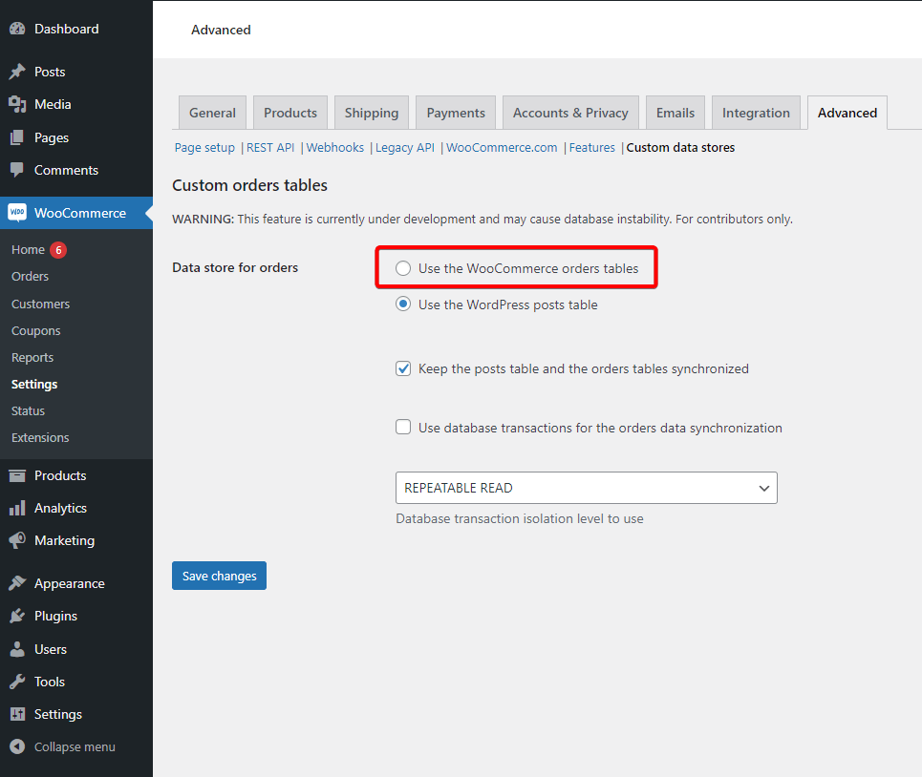Screen dimensions: 922x777
Task: Click the Tools wrench icon
Action: [x=17, y=682]
